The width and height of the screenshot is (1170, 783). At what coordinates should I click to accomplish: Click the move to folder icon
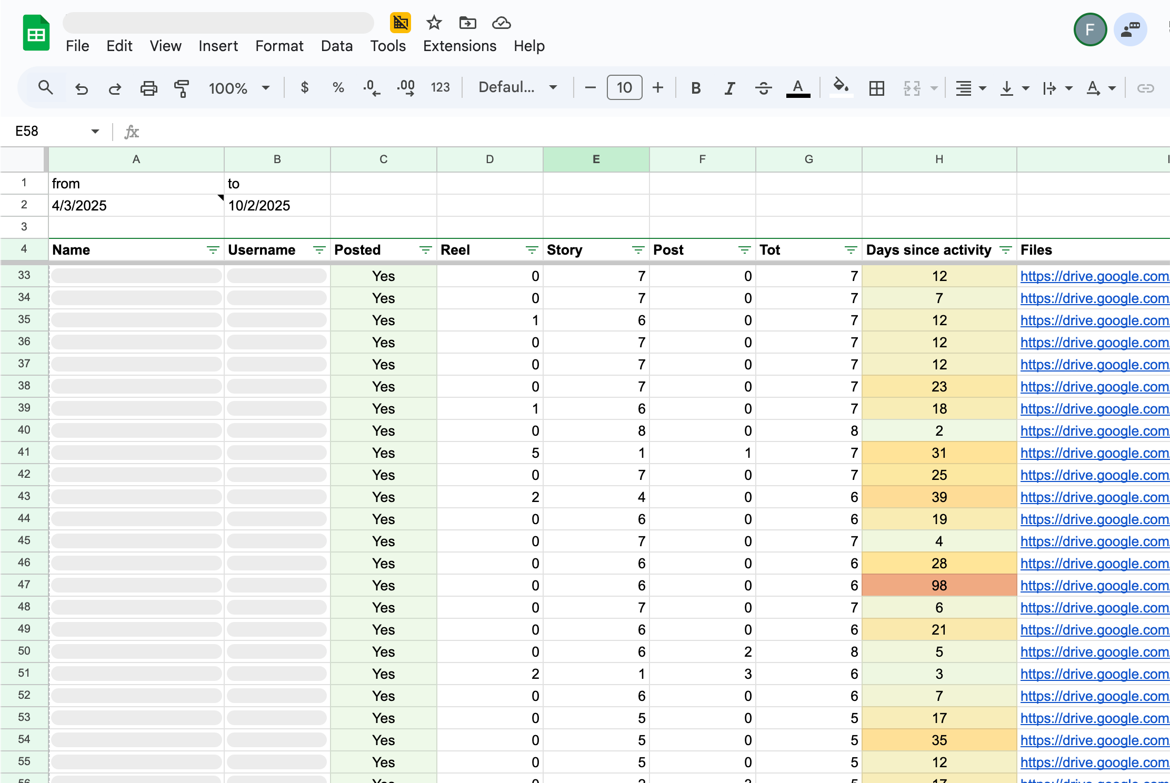coord(467,23)
